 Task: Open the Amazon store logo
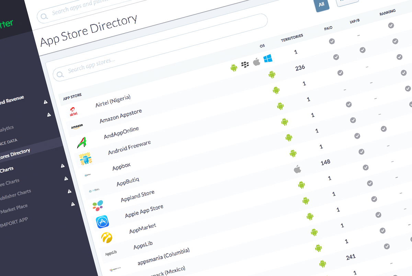pyautogui.click(x=77, y=127)
